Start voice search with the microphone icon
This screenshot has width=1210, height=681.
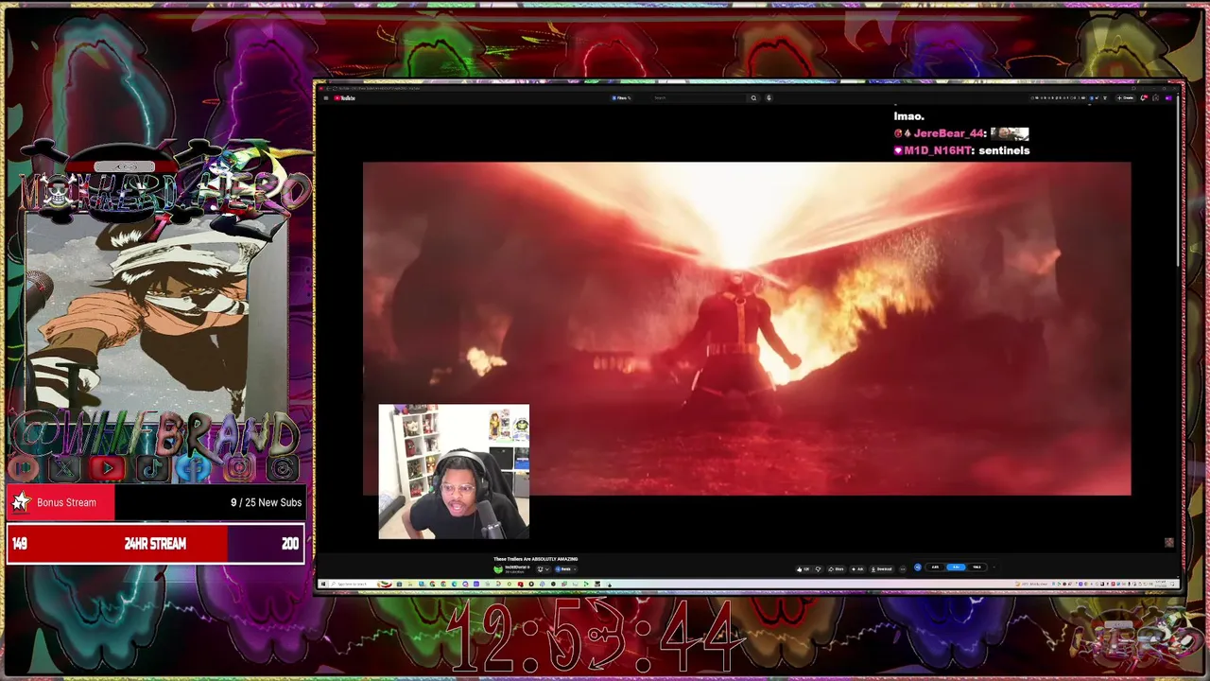769,97
